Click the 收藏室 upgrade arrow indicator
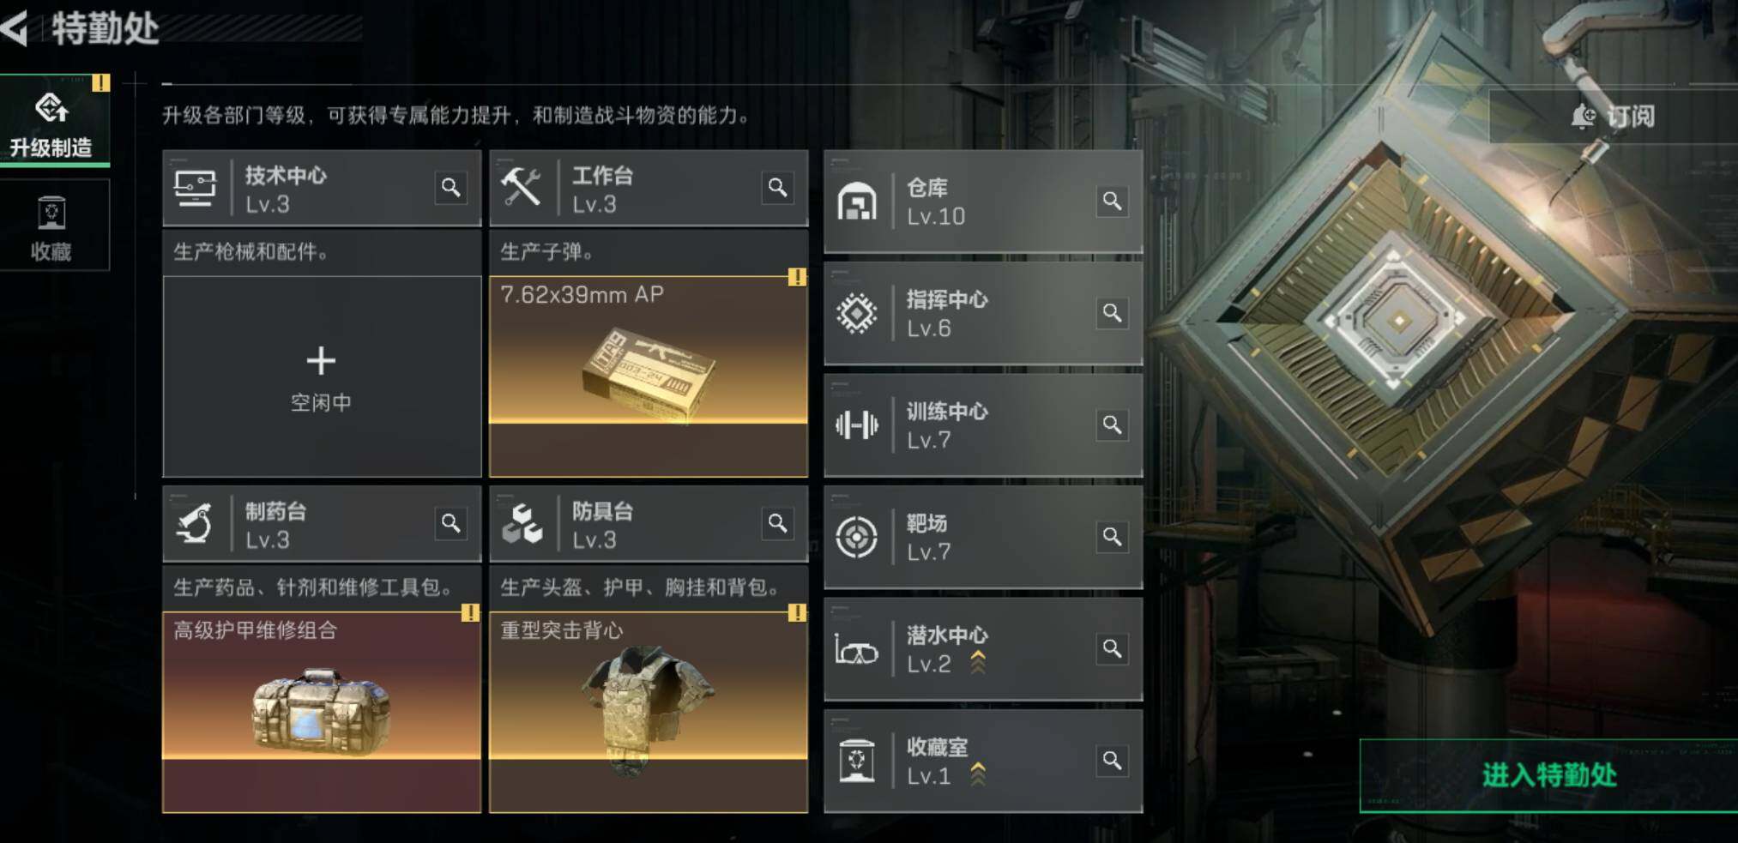1738x843 pixels. tap(978, 774)
